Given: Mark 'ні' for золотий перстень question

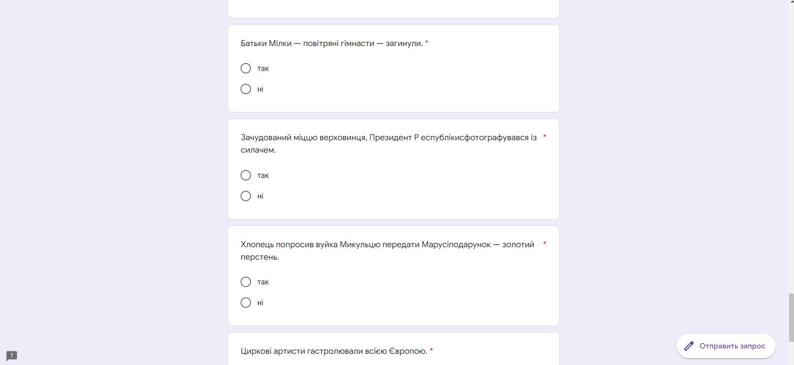Looking at the screenshot, I should coord(246,303).
